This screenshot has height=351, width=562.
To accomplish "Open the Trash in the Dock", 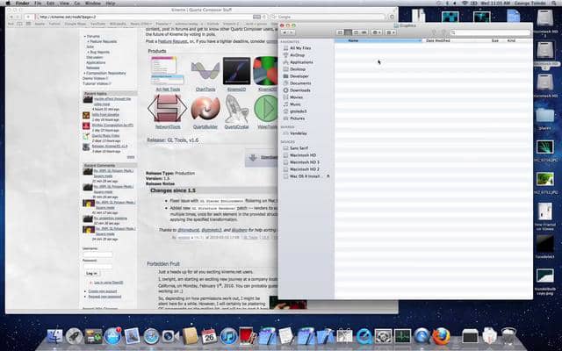I will click(508, 336).
